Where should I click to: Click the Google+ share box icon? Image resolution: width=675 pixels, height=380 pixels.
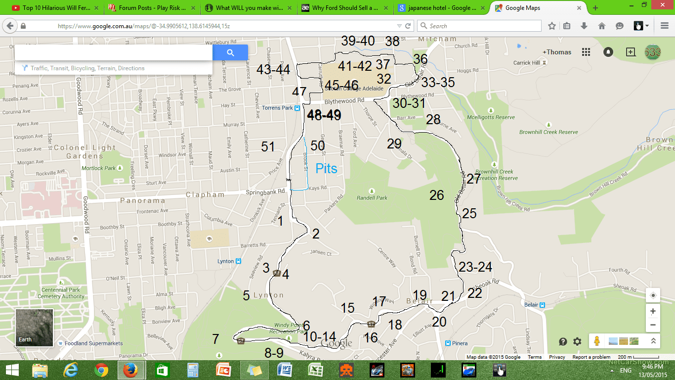pyautogui.click(x=631, y=52)
